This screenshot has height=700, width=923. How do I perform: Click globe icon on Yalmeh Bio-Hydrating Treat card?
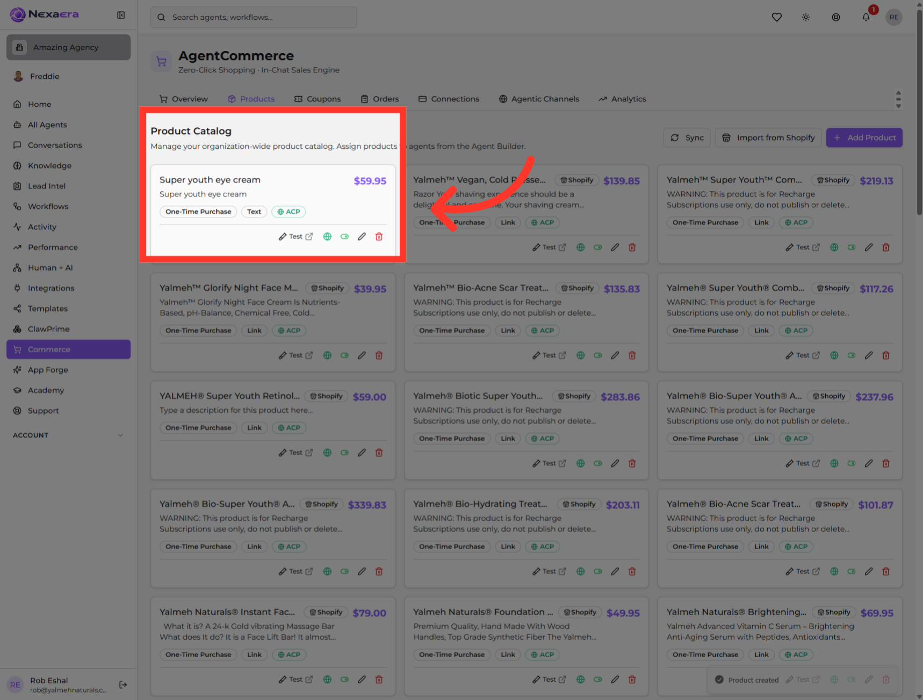[x=581, y=572]
